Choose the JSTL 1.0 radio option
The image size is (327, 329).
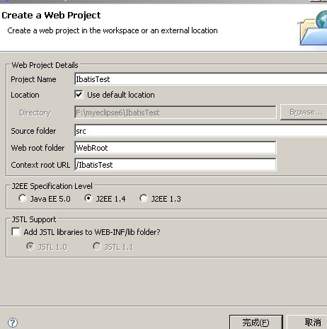click(30, 246)
